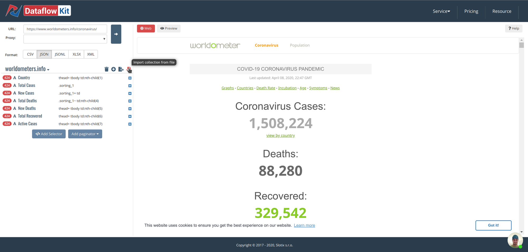Viewport: 528px width, 252px height.
Task: Accept cookies with Got it! button
Action: [x=493, y=225]
